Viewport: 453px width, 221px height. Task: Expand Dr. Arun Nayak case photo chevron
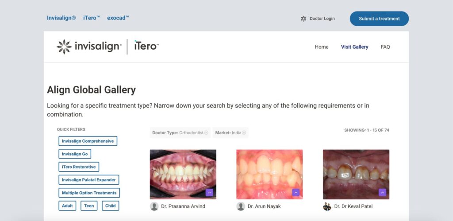tap(296, 192)
